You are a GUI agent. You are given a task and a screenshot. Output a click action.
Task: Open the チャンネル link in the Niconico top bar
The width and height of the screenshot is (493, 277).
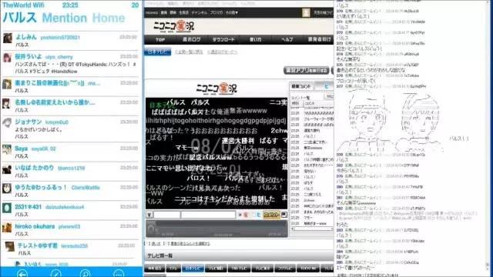click(x=199, y=13)
